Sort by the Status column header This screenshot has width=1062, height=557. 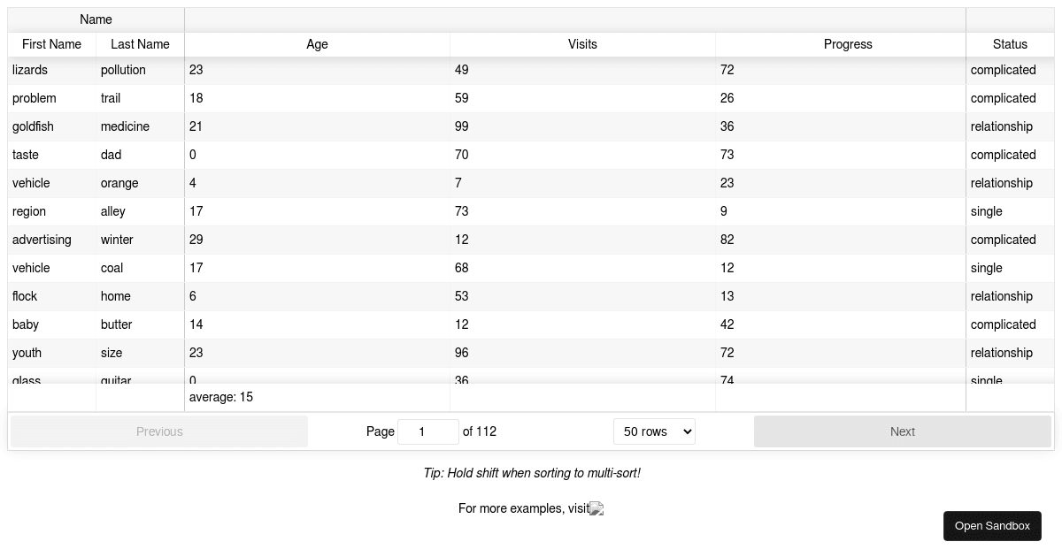coord(1010,44)
